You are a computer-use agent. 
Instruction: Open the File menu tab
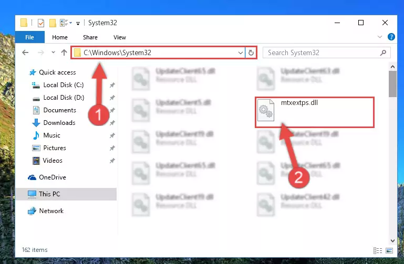(29, 37)
